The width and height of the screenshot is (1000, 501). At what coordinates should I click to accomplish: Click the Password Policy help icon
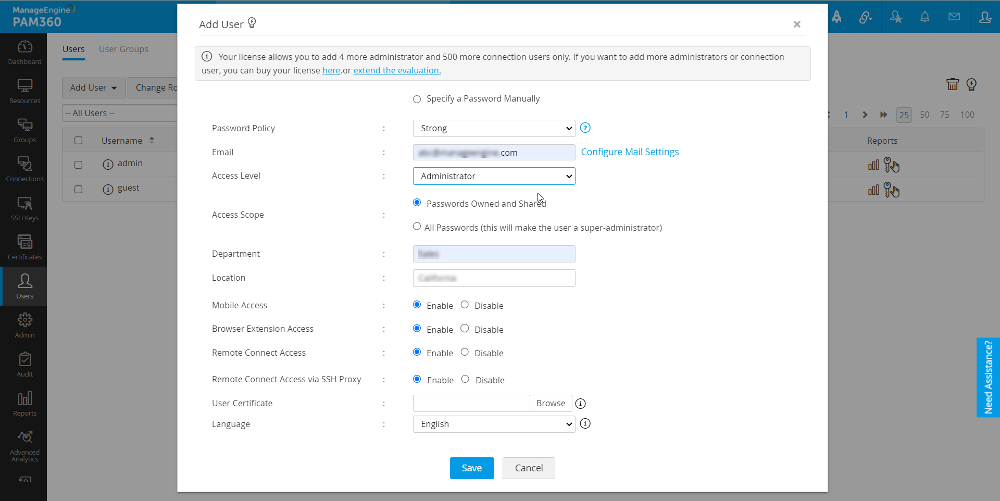pyautogui.click(x=585, y=128)
